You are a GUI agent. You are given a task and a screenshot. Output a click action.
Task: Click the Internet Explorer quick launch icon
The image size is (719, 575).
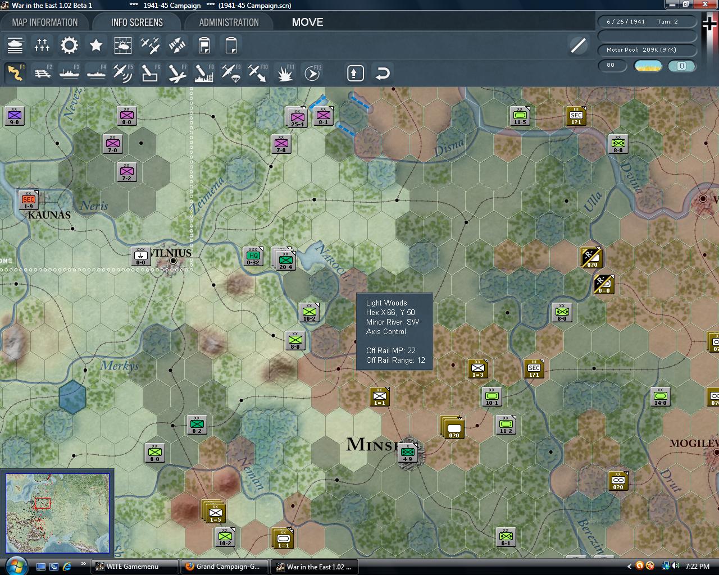click(x=67, y=567)
